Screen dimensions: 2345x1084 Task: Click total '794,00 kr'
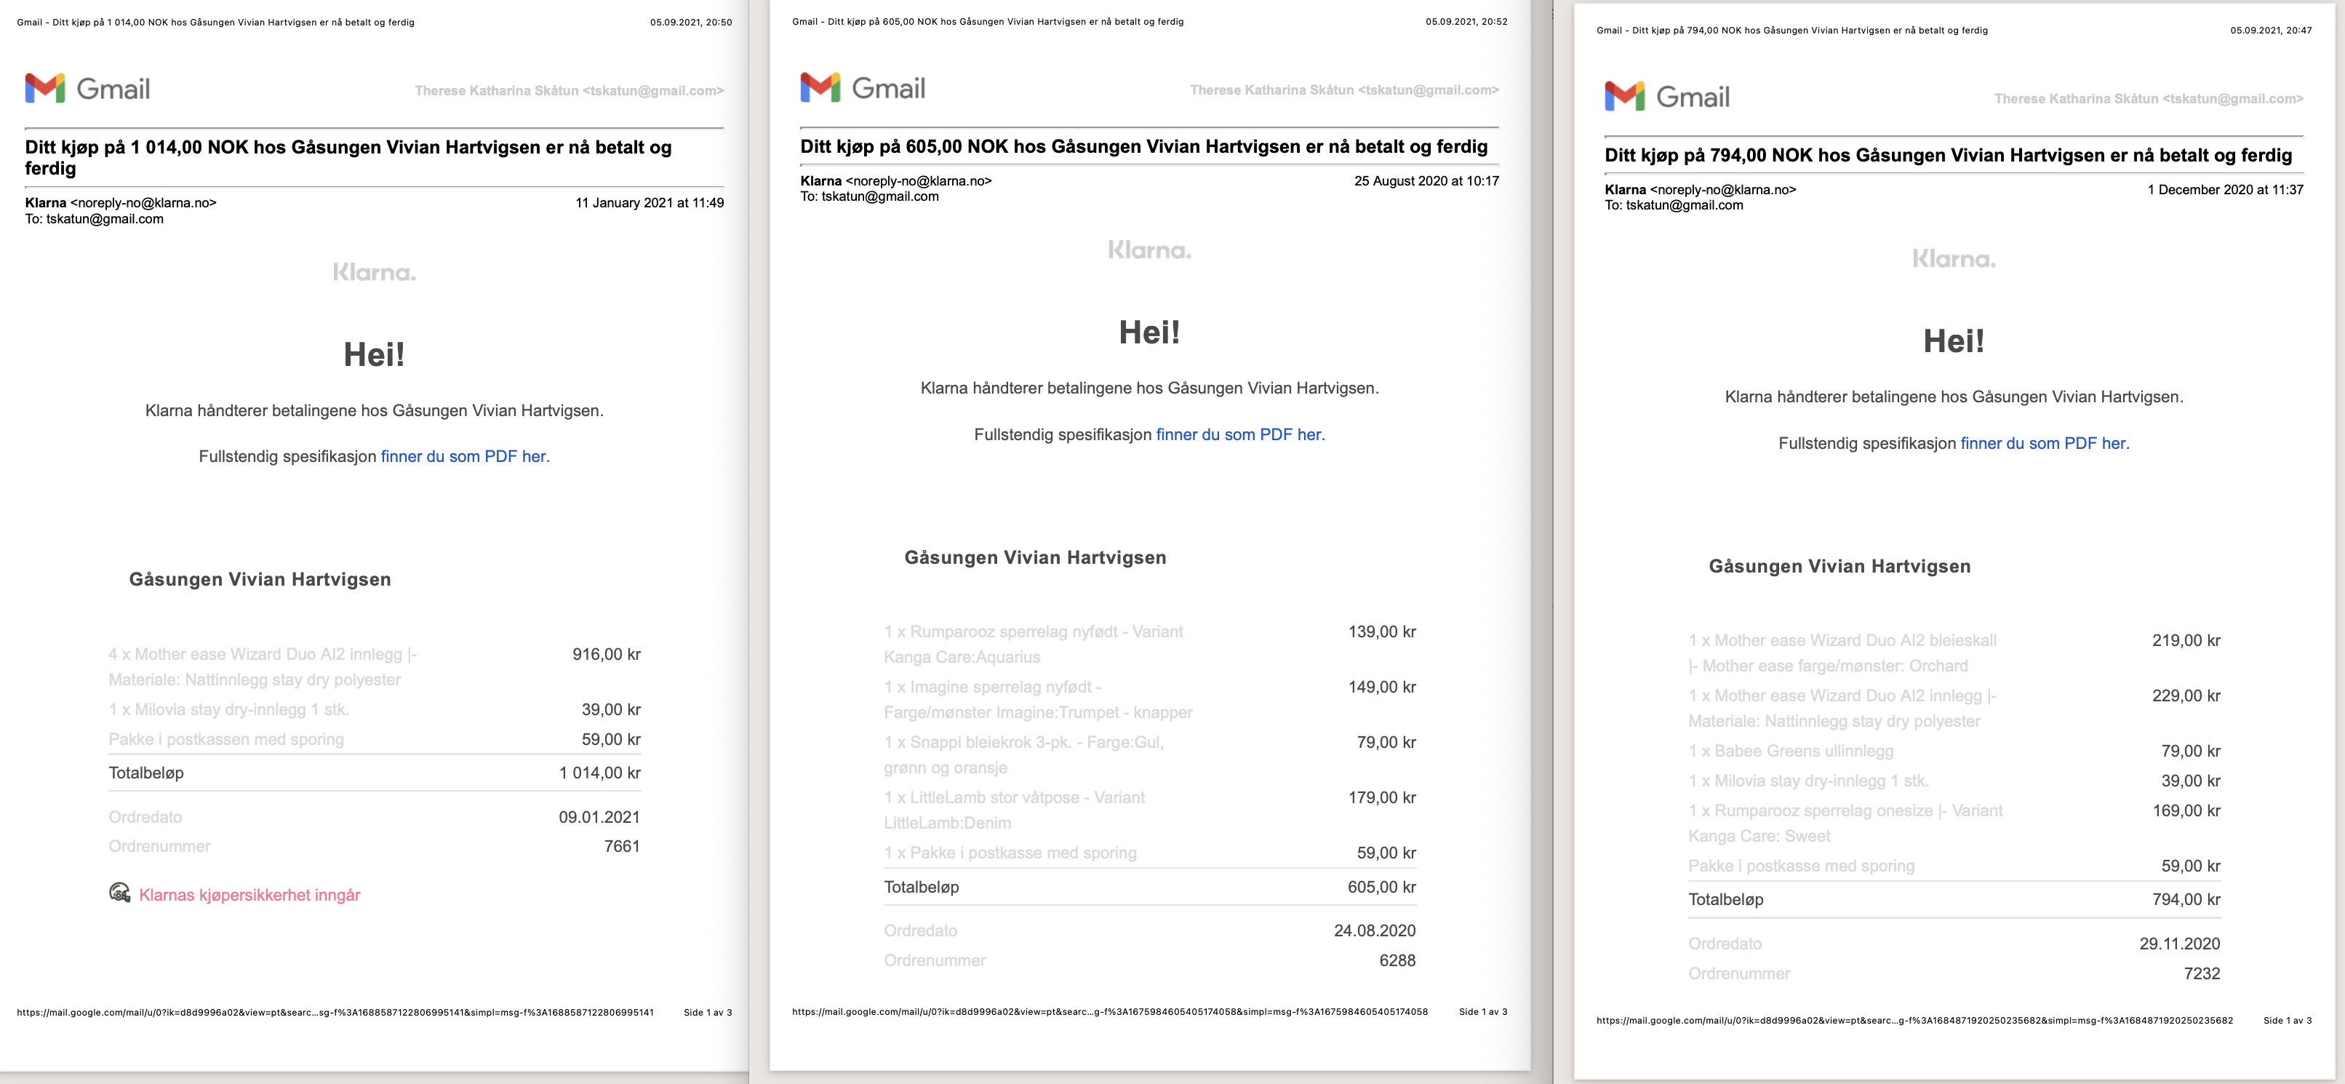(x=2186, y=899)
